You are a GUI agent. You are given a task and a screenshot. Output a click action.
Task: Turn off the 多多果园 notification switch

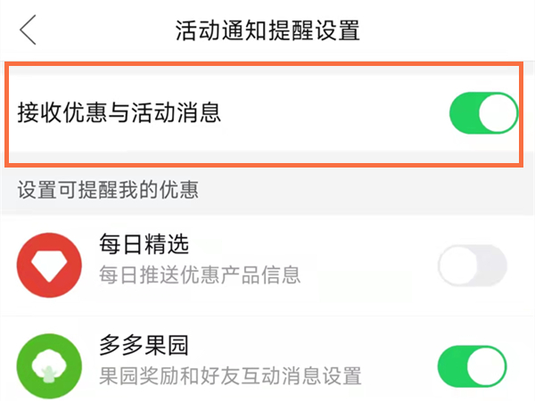point(472,366)
